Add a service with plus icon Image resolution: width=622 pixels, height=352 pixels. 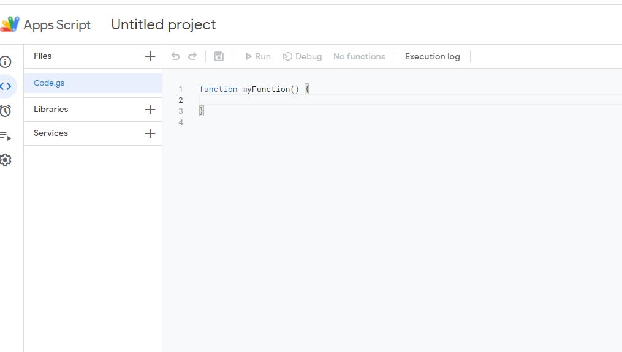click(150, 133)
